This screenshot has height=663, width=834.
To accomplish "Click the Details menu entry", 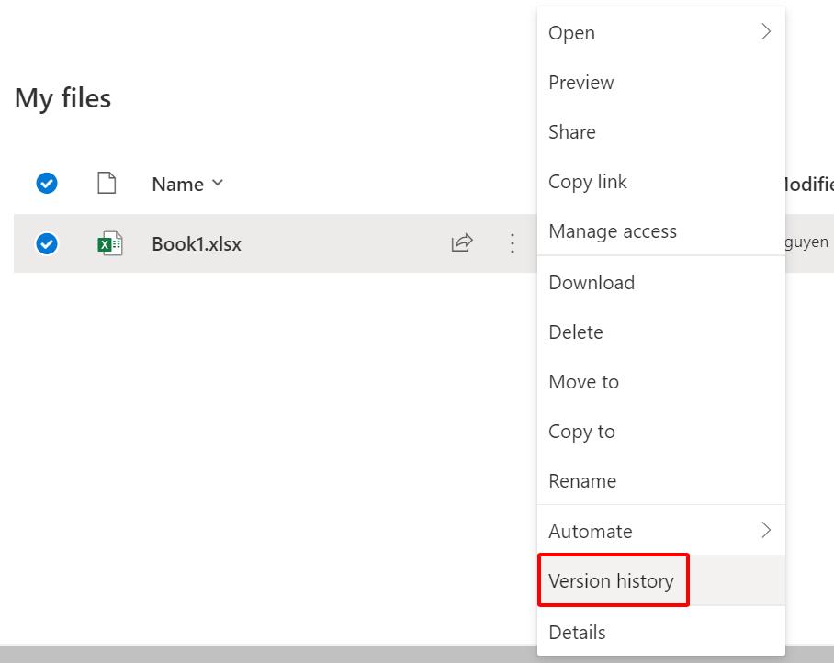I will coord(577,632).
